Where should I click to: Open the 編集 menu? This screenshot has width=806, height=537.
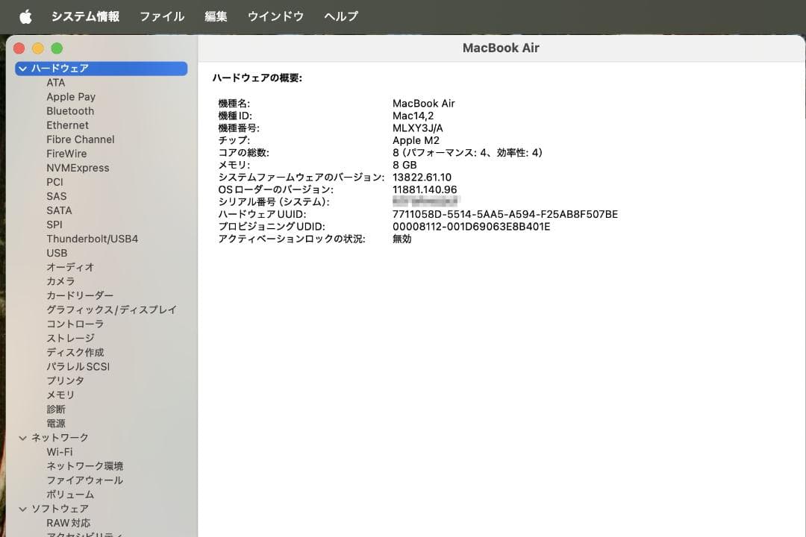click(215, 16)
